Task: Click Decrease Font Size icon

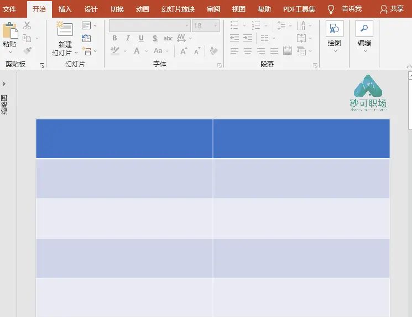Action: point(197,51)
